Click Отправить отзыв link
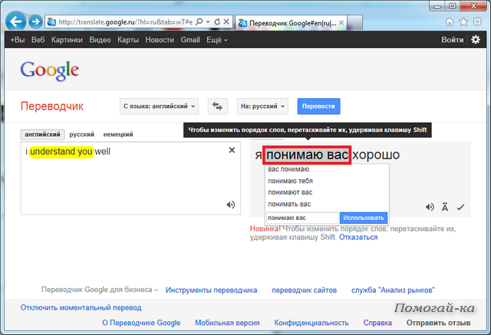This screenshot has height=335, width=491. (438, 323)
